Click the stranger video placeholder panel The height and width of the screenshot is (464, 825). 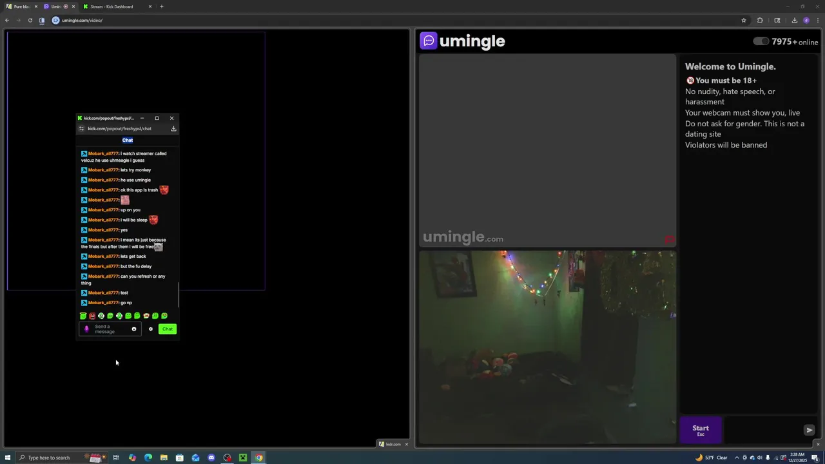tap(547, 151)
